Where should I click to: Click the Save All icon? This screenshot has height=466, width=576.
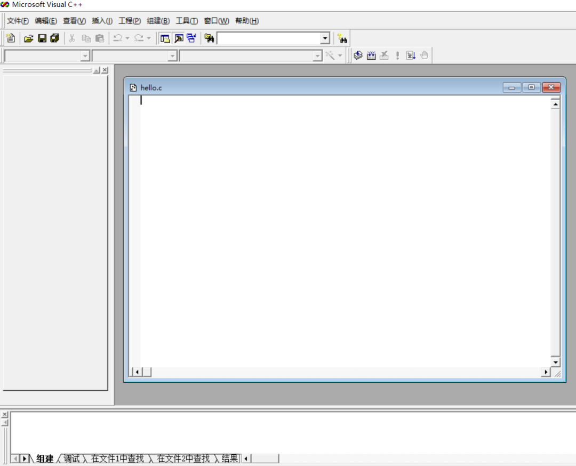(x=55, y=38)
